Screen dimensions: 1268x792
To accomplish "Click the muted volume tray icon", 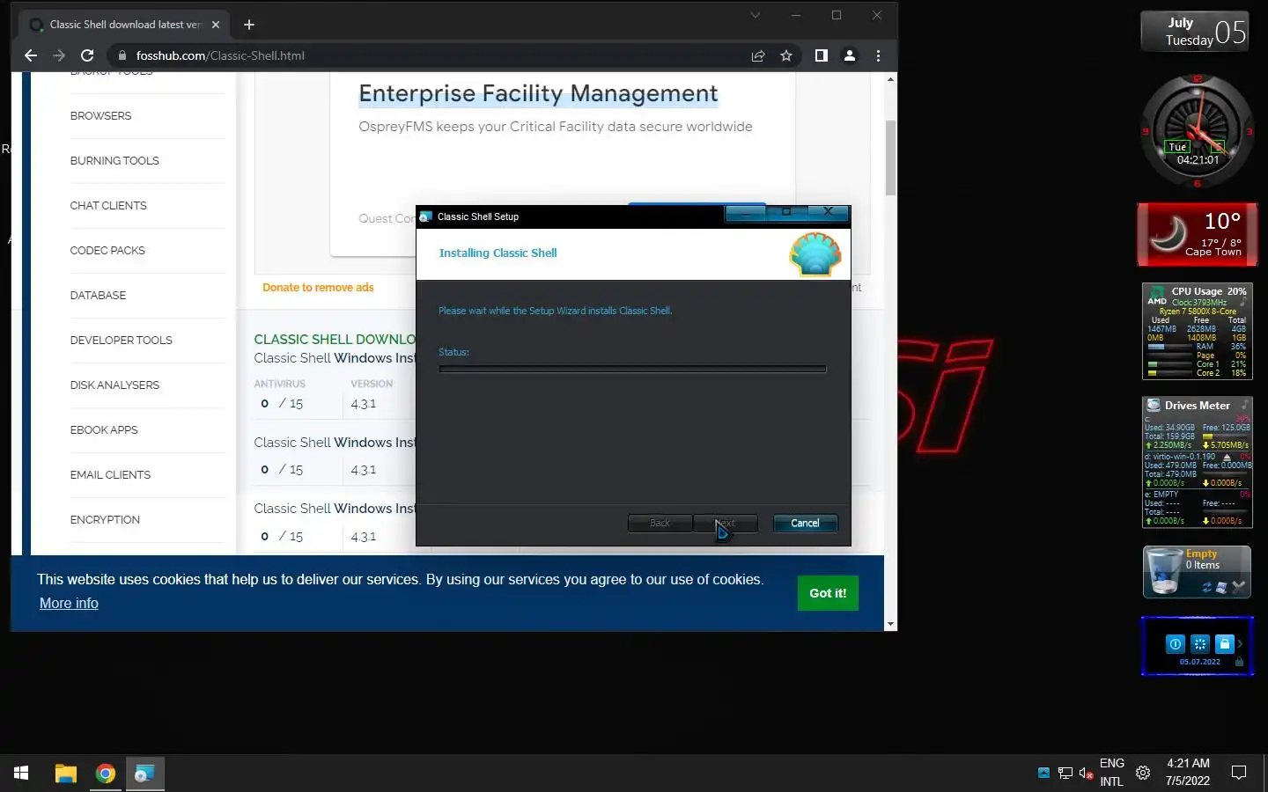I will click(1086, 773).
